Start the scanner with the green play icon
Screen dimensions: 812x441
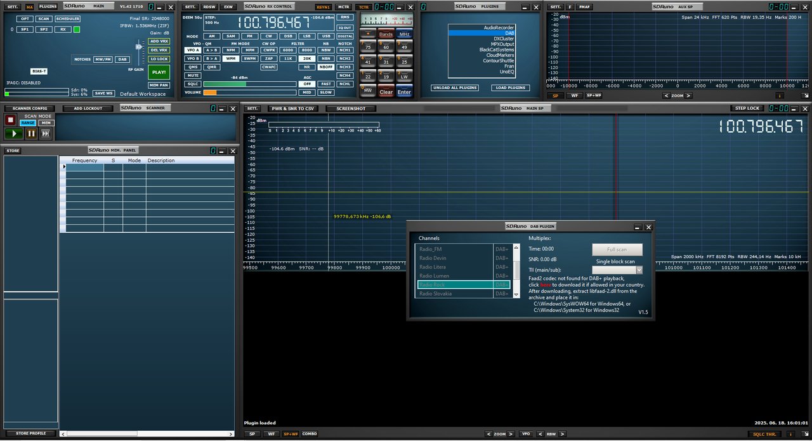(x=13, y=133)
